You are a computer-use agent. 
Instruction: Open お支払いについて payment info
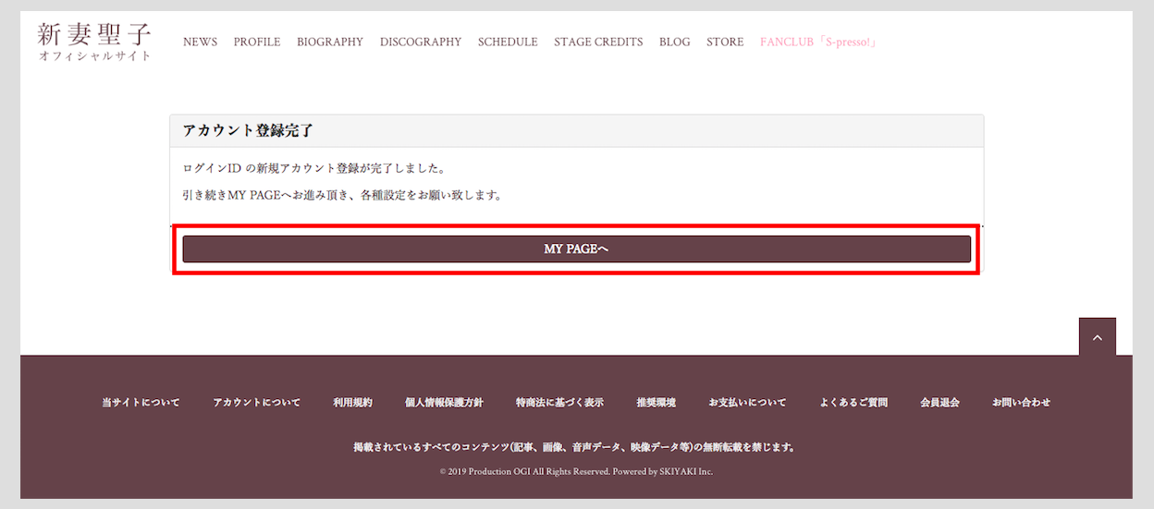[x=747, y=403]
